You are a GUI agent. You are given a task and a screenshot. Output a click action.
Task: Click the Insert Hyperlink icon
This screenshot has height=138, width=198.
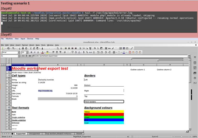point(109,48)
